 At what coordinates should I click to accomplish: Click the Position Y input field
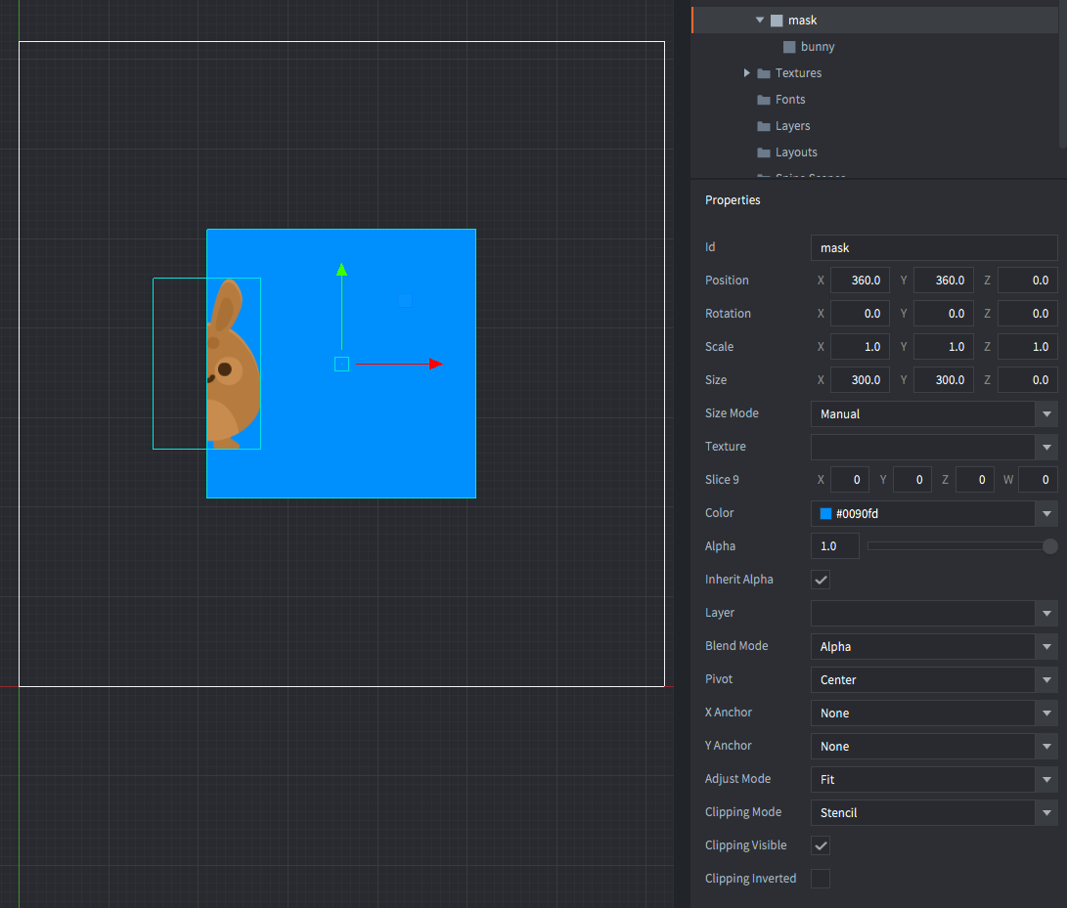tap(944, 281)
